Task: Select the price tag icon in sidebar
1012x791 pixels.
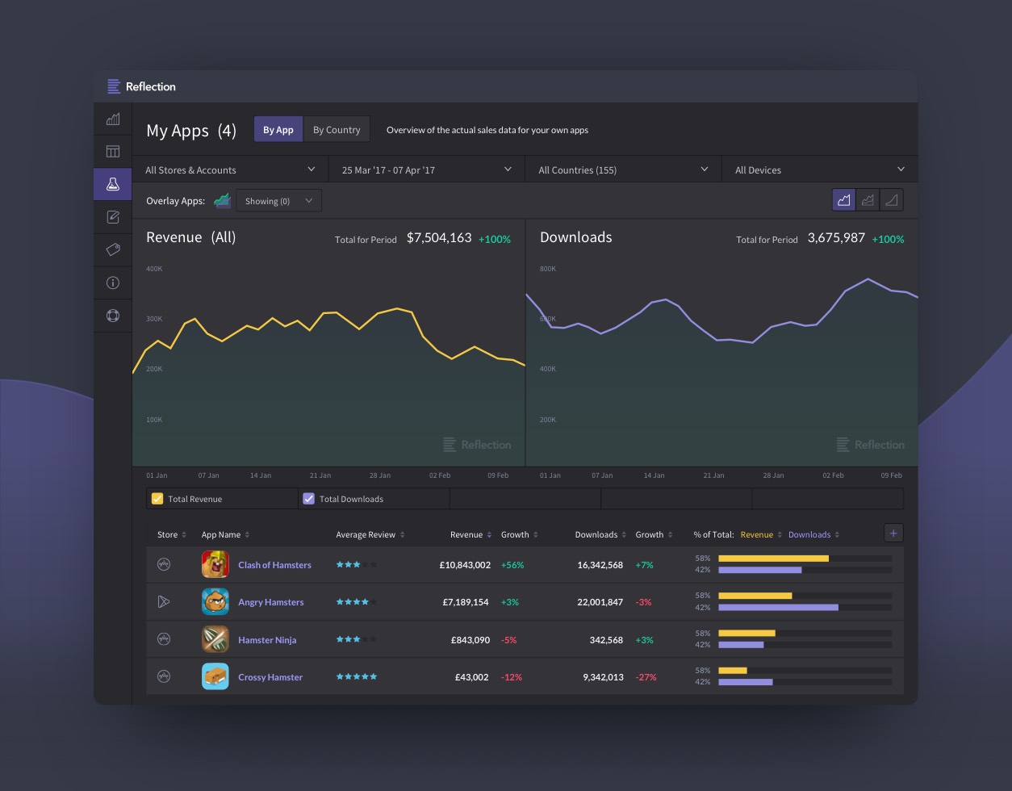Action: (x=113, y=249)
